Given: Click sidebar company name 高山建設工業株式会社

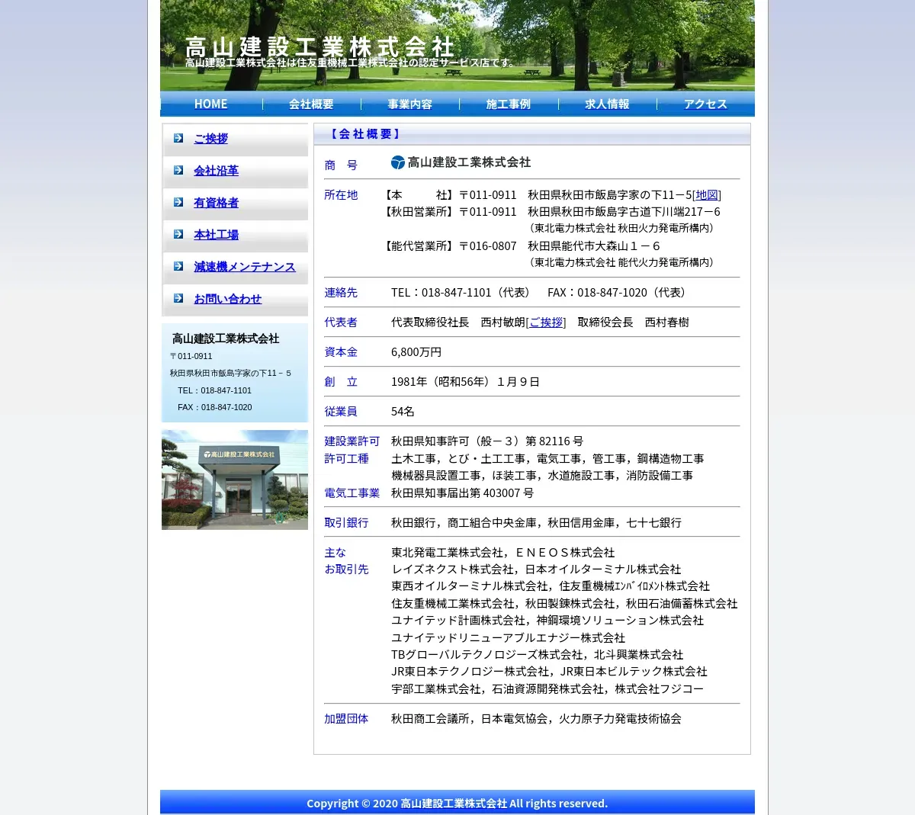Looking at the screenshot, I should [226, 339].
